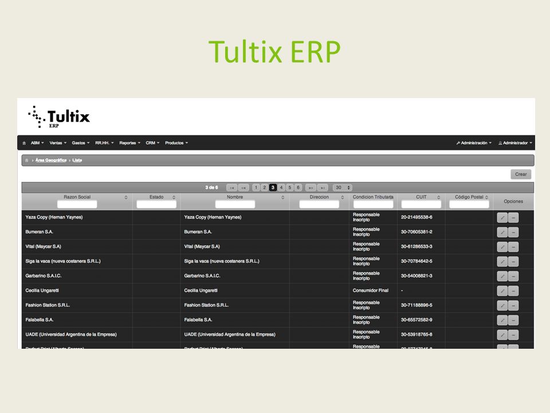Viewport: 550px width, 413px height.
Task: Focus the CUIT filter field
Action: coord(421,204)
